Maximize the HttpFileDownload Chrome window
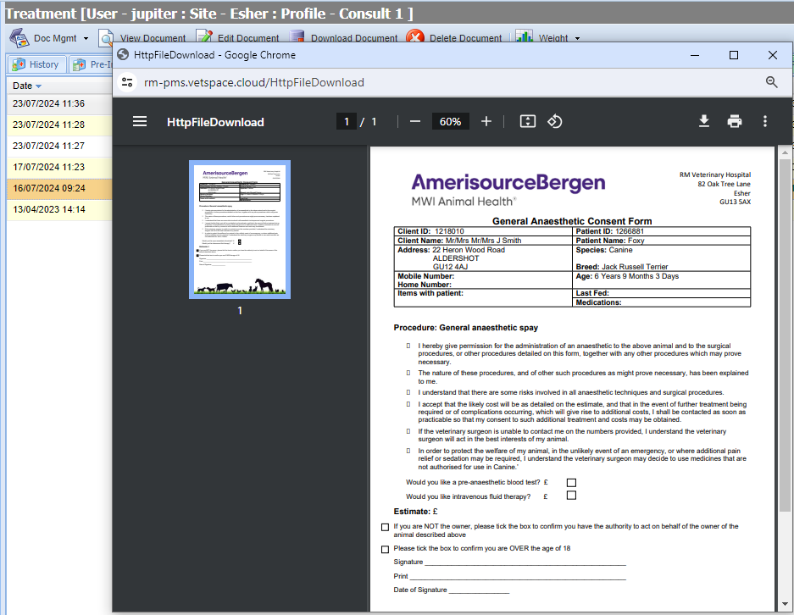This screenshot has height=615, width=794. tap(733, 55)
